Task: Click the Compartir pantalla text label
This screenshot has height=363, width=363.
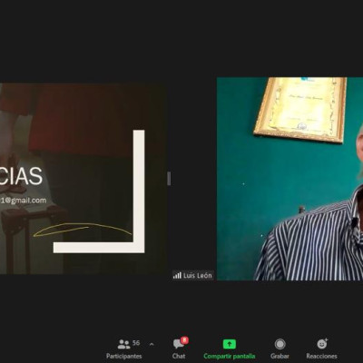Action: [x=230, y=357]
